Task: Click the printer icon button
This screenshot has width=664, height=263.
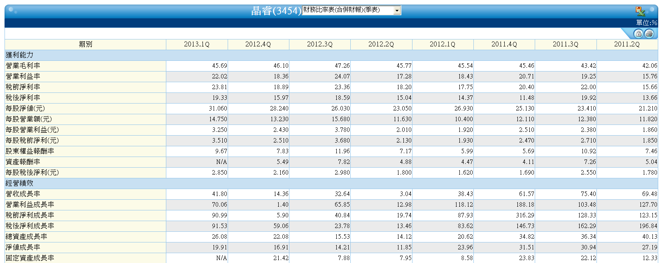Action: coord(649,34)
